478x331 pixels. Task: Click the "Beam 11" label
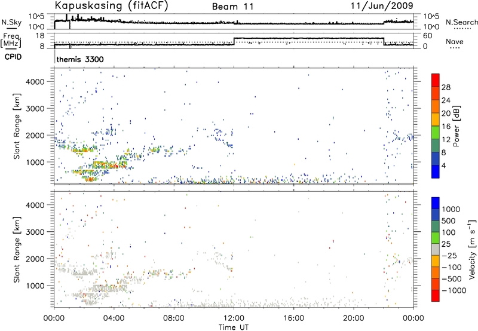(x=232, y=7)
